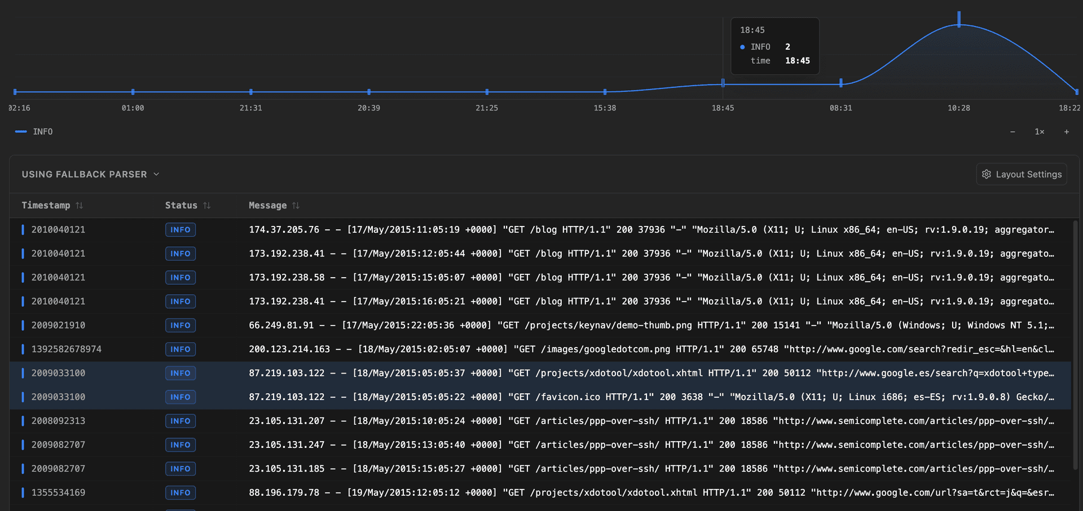Select message requesting /favicon.ico
This screenshot has height=511, width=1083.
(651, 397)
